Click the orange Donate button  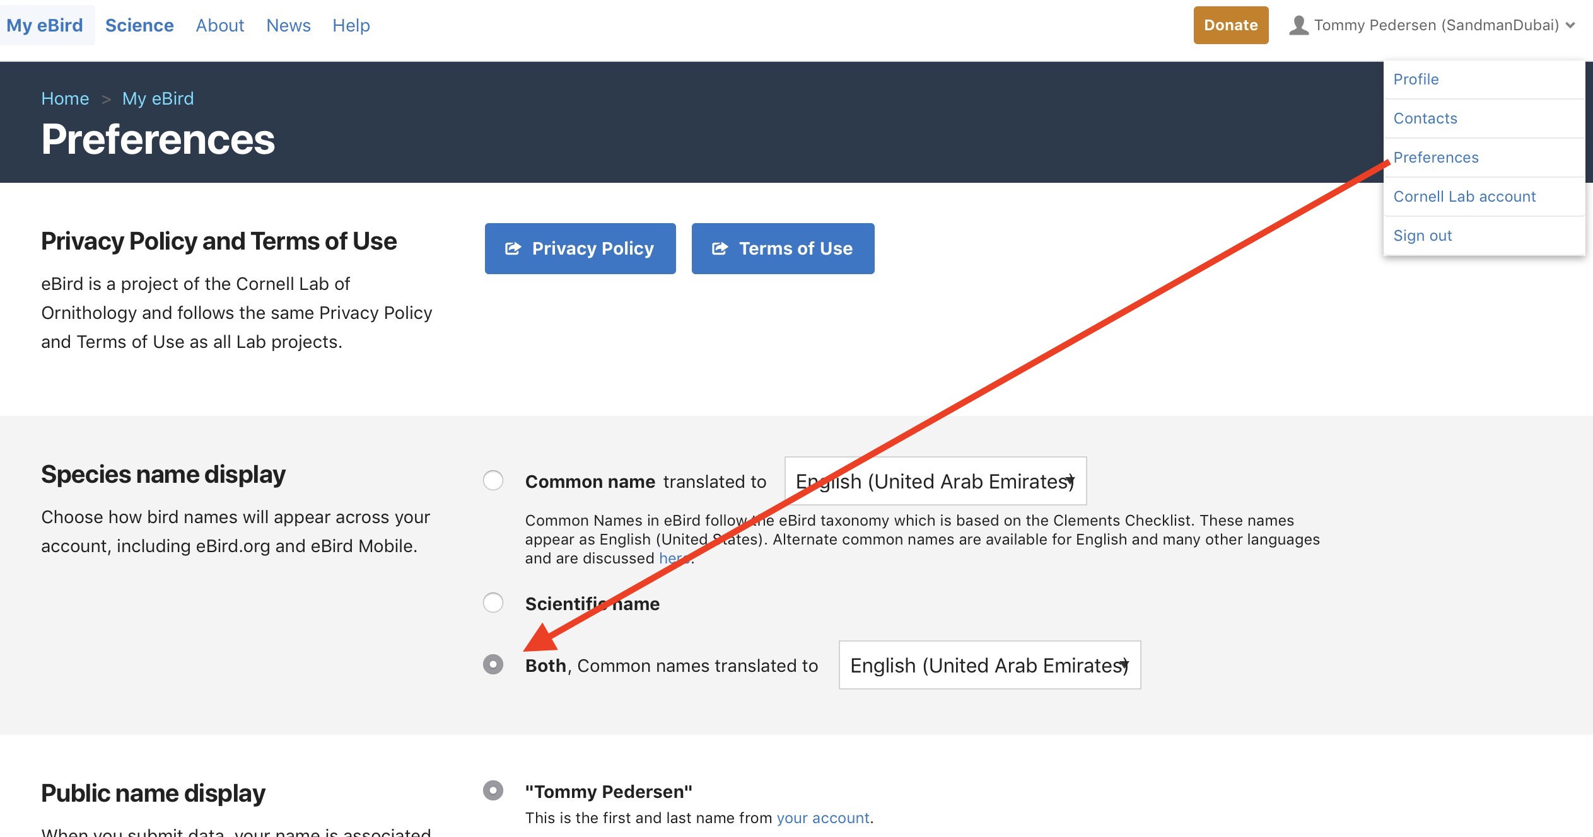pyautogui.click(x=1230, y=25)
